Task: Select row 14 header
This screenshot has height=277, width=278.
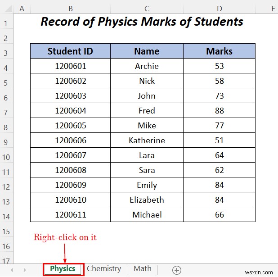Action: click(x=6, y=214)
